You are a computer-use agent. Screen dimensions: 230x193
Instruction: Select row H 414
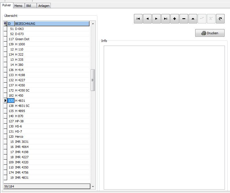point(46,70)
